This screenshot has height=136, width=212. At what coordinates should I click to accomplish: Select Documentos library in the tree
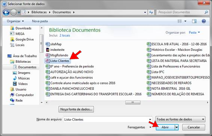click(x=25, y=67)
